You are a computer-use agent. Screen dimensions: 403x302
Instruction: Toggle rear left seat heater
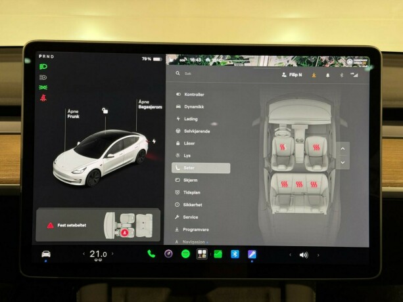284,184
